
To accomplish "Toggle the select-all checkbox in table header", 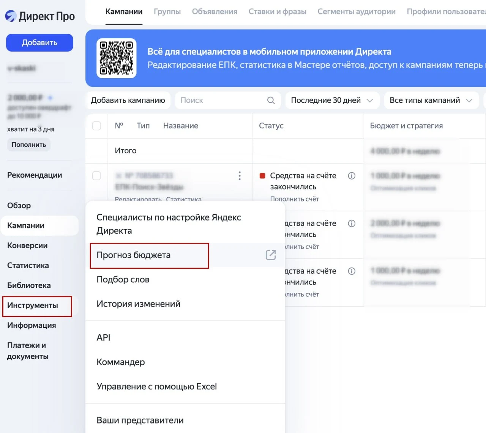I will click(97, 126).
